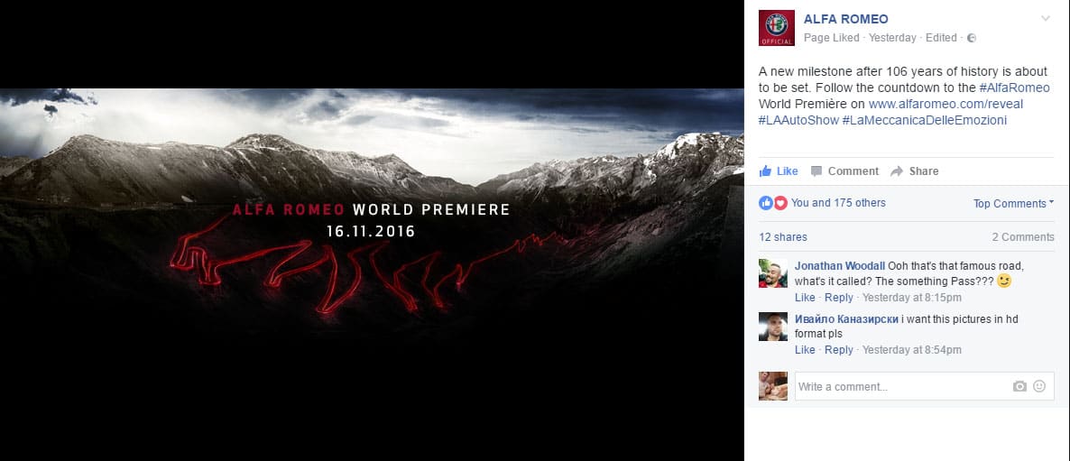Click the #LAAutoShow hashtag
1070x461 pixels.
(x=798, y=120)
